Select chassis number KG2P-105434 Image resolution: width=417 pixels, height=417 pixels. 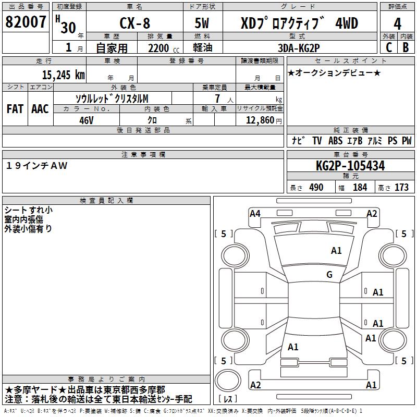pyautogui.click(x=350, y=166)
